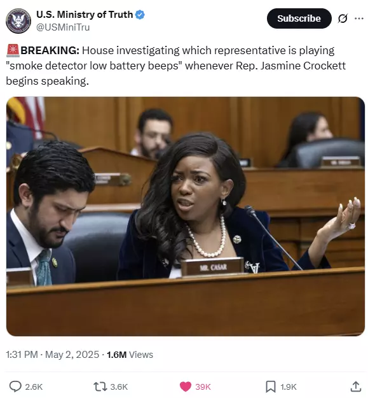Subscribe to U.S. Ministry of Truth
The width and height of the screenshot is (368, 398).
[299, 18]
